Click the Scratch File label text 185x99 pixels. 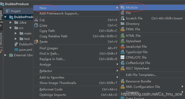[134, 18]
